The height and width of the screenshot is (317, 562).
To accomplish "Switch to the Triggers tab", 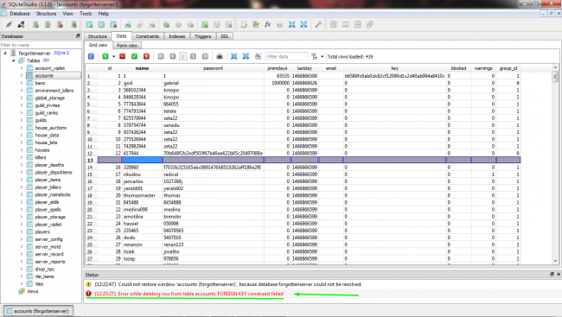I will (x=203, y=36).
